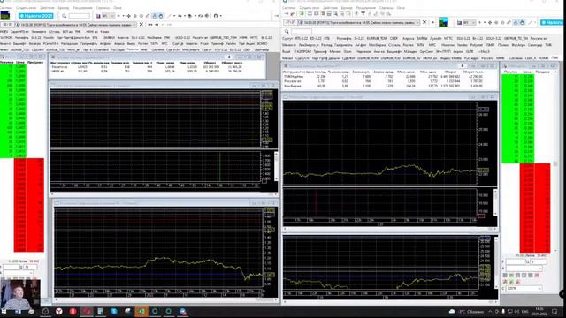Open the client code dropdown at bottom right
The image size is (566, 318).
(x=524, y=289)
